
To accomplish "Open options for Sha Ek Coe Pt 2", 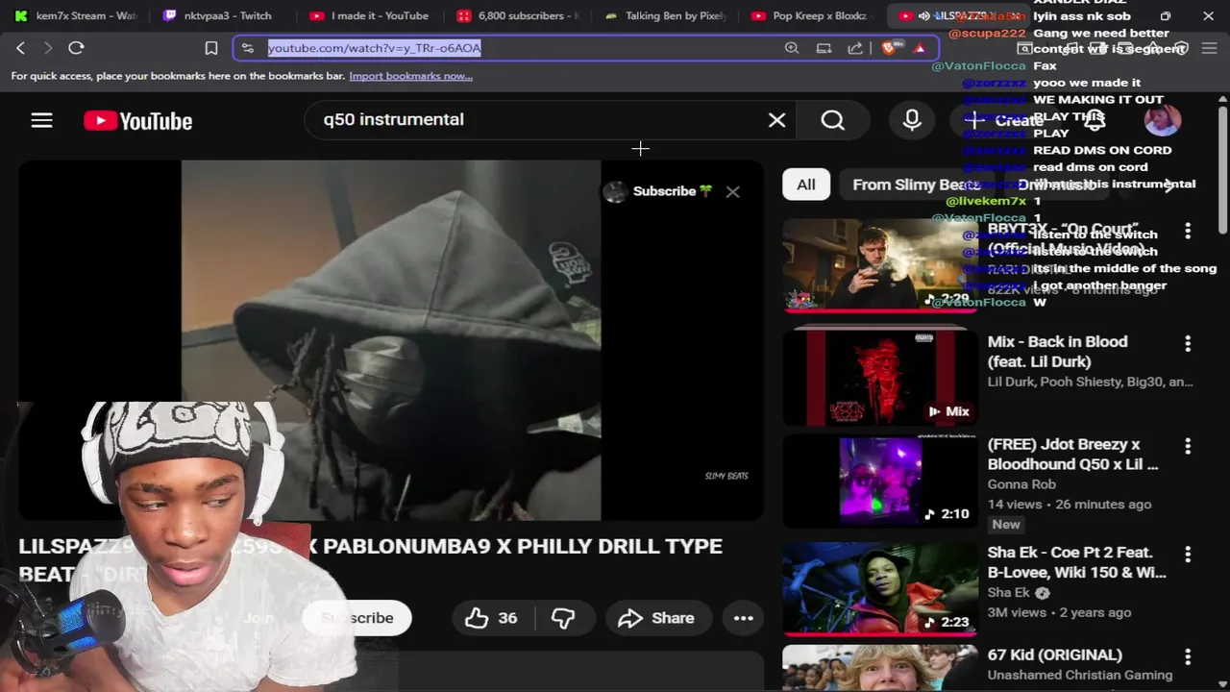I will pyautogui.click(x=1188, y=554).
